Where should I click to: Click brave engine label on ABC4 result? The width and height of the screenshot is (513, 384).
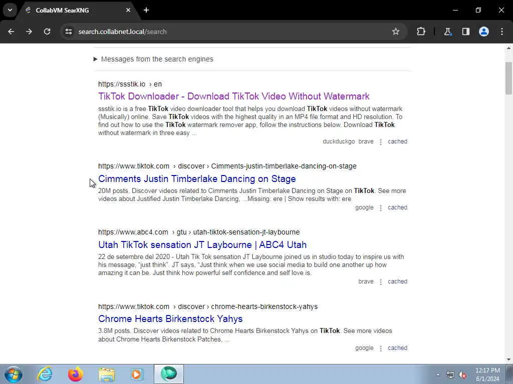point(366,281)
